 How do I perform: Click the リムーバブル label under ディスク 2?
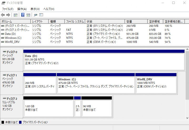click(9, 102)
